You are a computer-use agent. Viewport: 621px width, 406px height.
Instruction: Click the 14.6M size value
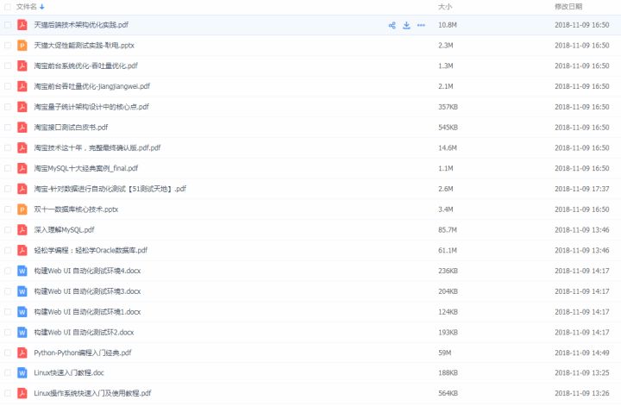pyautogui.click(x=448, y=148)
